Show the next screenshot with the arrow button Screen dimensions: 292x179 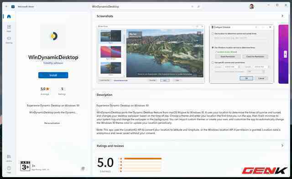pos(285,54)
